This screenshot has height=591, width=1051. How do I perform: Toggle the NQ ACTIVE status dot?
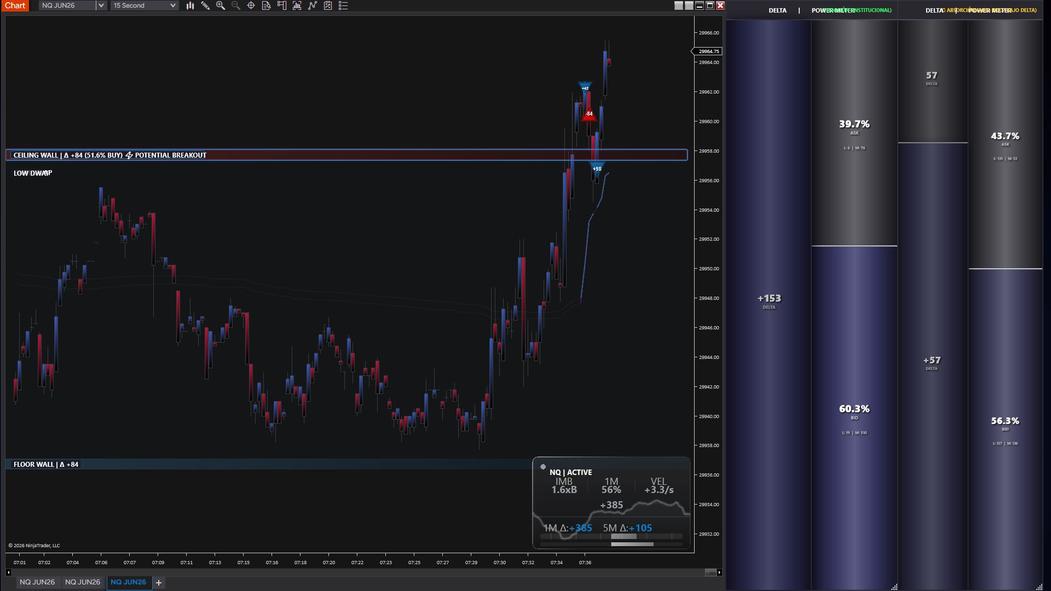coord(543,467)
